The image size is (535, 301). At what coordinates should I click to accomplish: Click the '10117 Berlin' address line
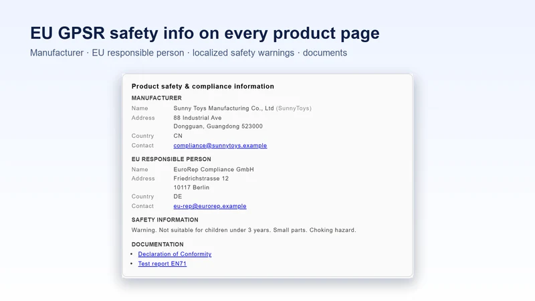point(191,187)
